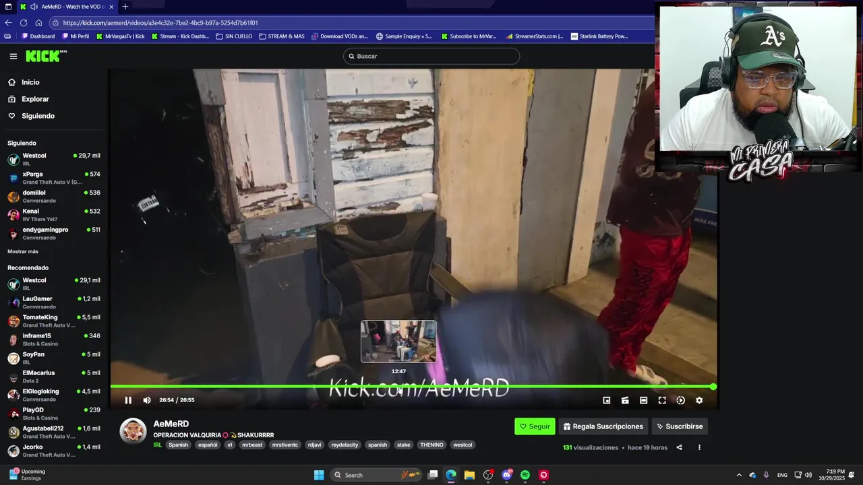The height and width of the screenshot is (485, 863).
Task: Mute the video player volume
Action: 147,400
